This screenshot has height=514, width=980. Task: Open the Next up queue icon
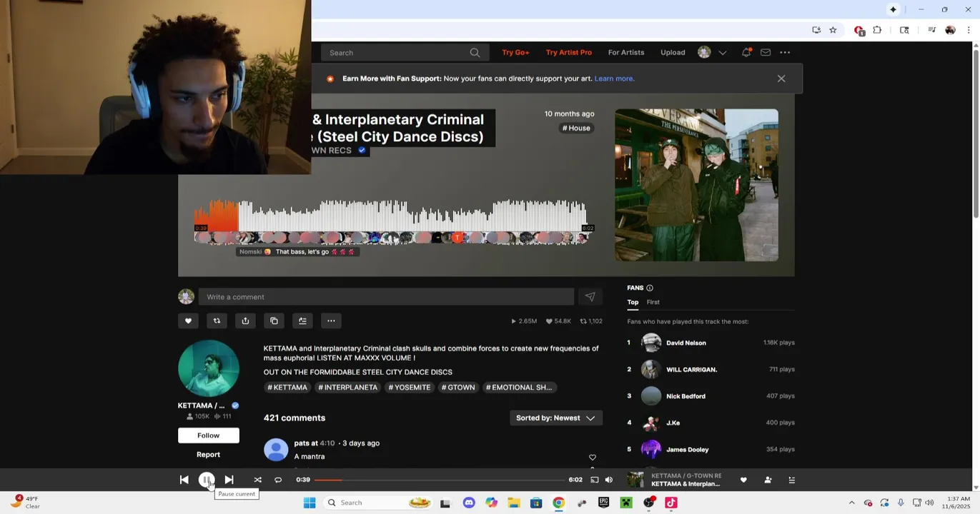point(791,480)
